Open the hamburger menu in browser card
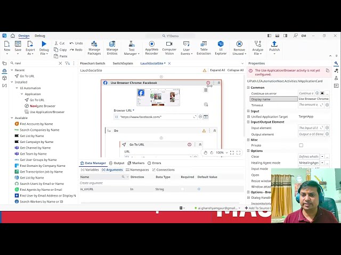The image size is (341, 255). (206, 90)
